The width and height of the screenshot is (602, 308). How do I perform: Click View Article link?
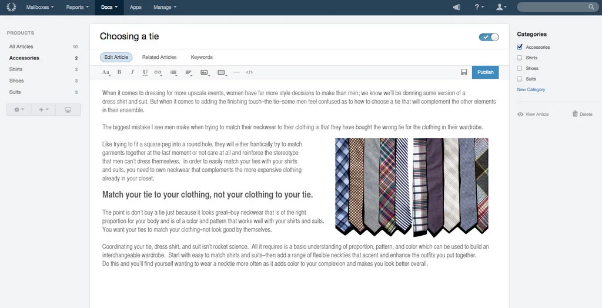pos(533,114)
